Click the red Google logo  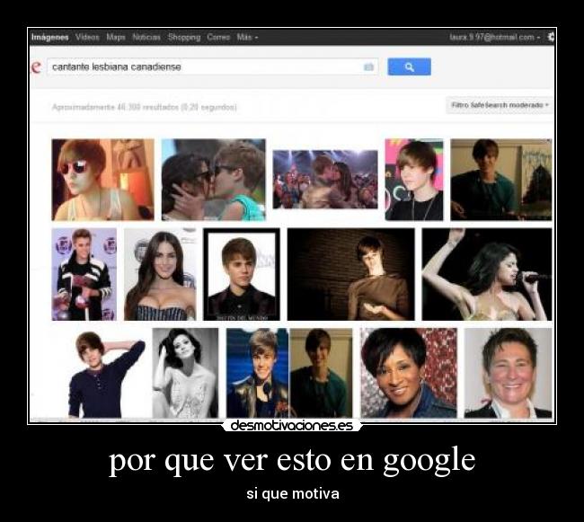(x=36, y=67)
